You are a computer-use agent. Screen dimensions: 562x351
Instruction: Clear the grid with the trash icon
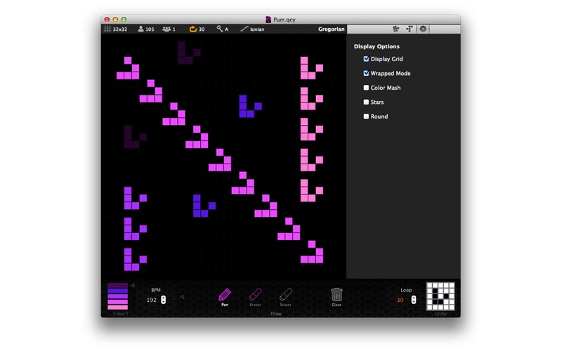(x=336, y=297)
